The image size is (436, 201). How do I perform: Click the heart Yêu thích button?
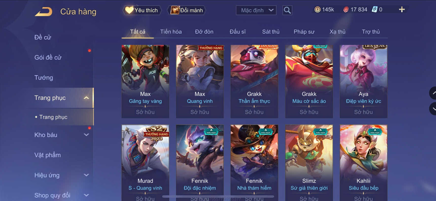pyautogui.click(x=142, y=10)
